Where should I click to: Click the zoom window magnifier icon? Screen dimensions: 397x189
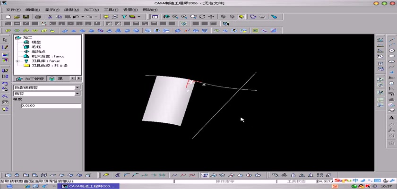175,17
